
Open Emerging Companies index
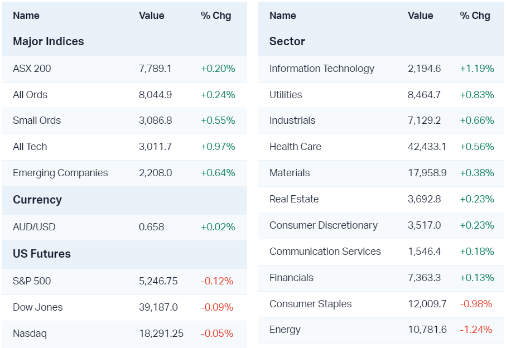(x=60, y=173)
